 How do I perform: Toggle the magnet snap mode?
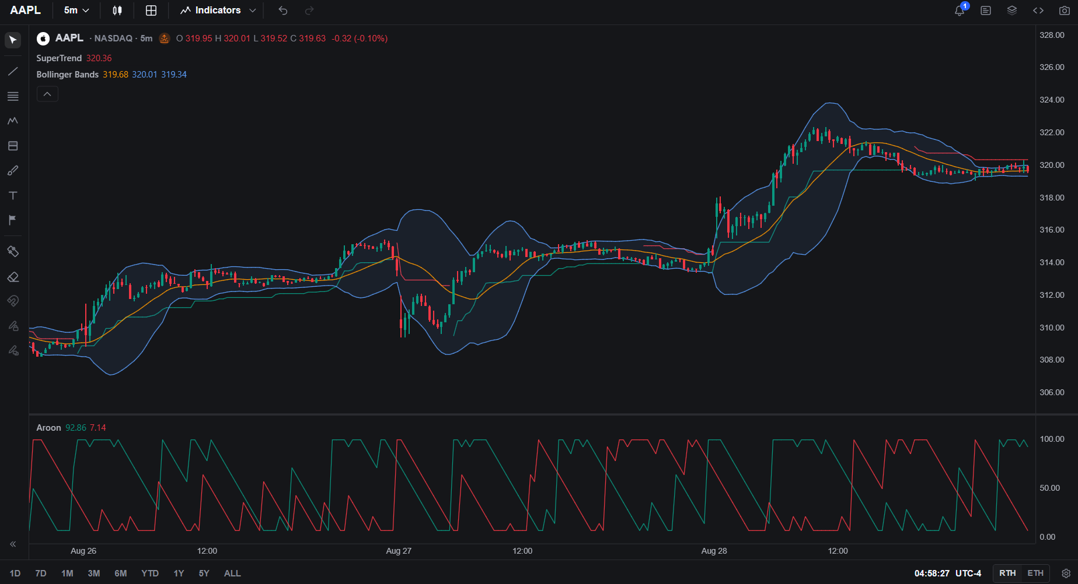[13, 301]
